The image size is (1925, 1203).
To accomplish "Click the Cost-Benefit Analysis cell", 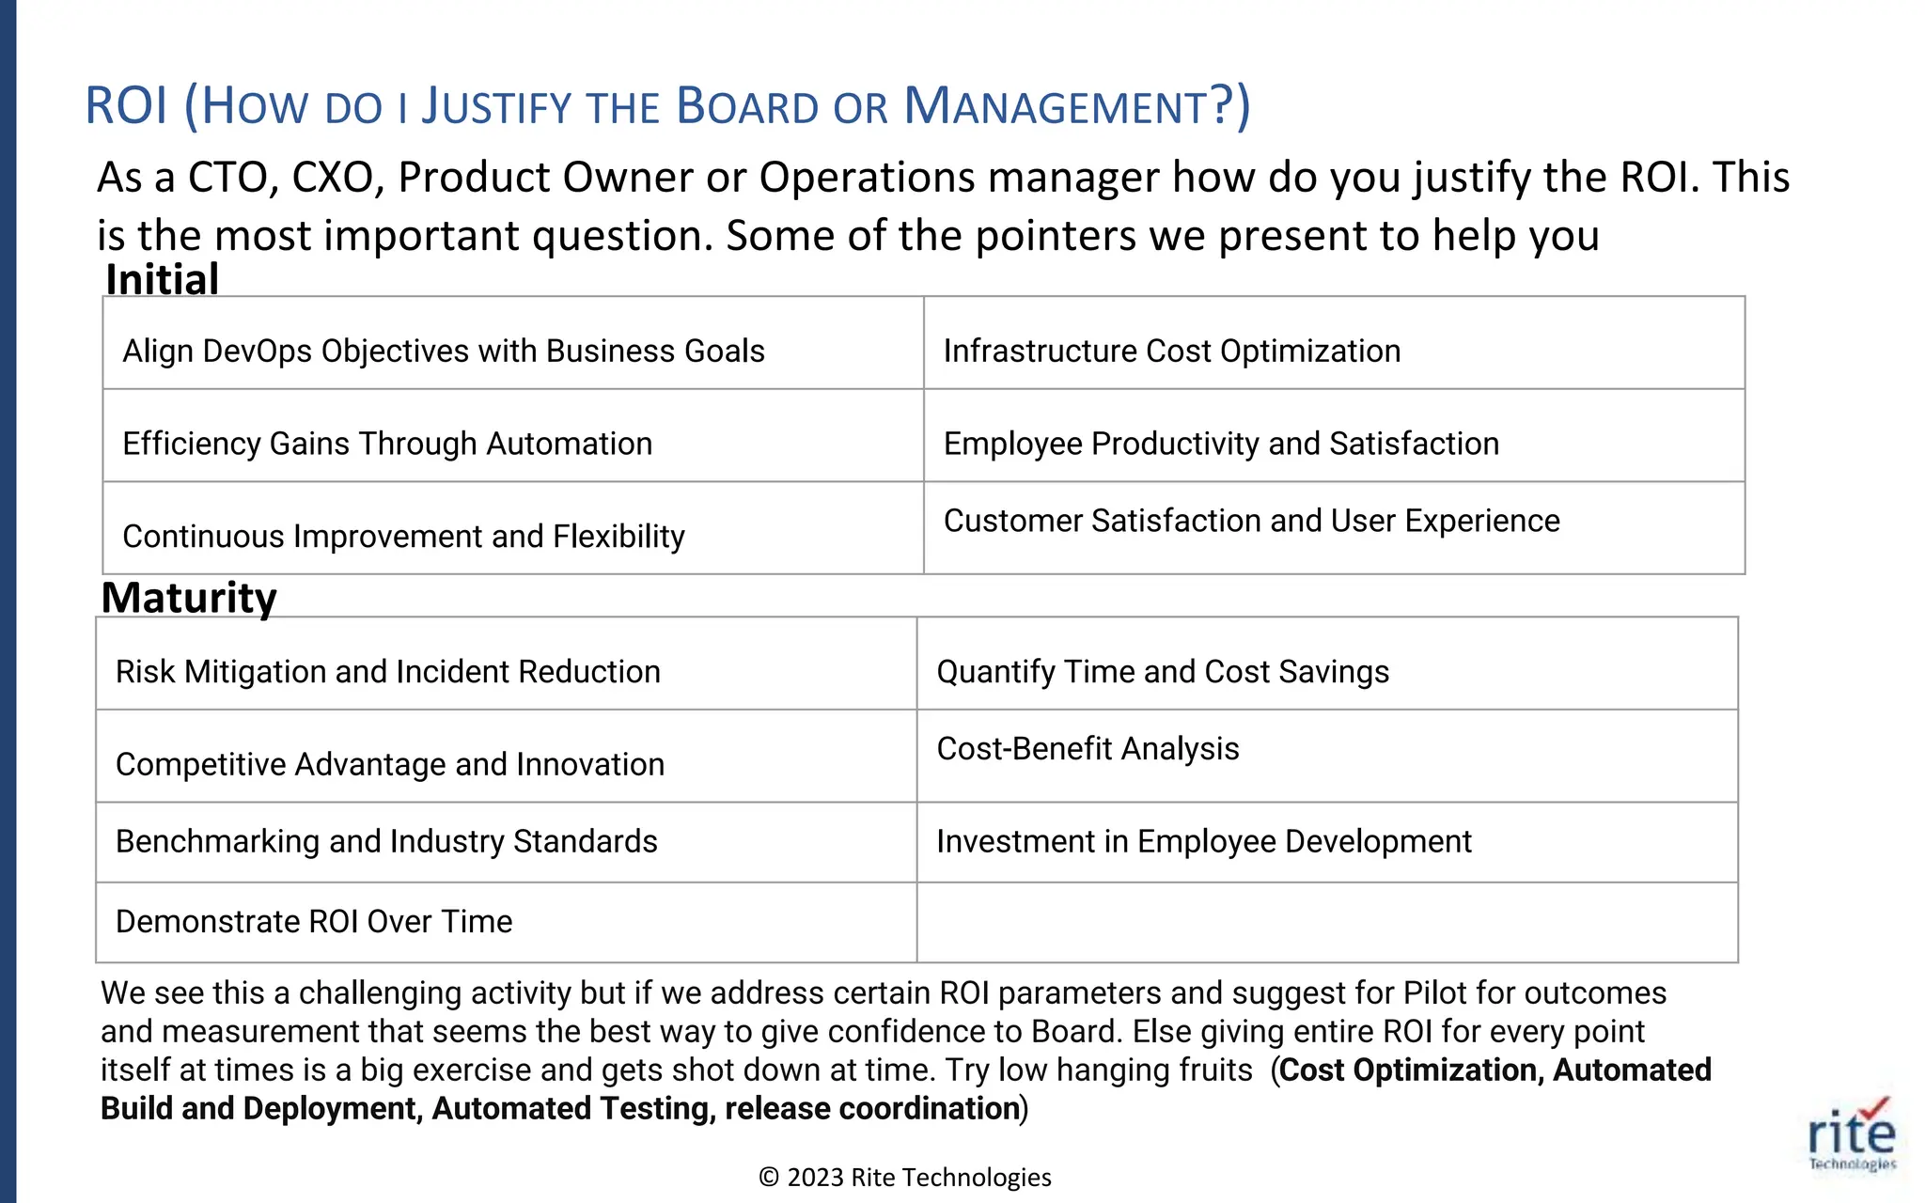I will [x=1327, y=756].
